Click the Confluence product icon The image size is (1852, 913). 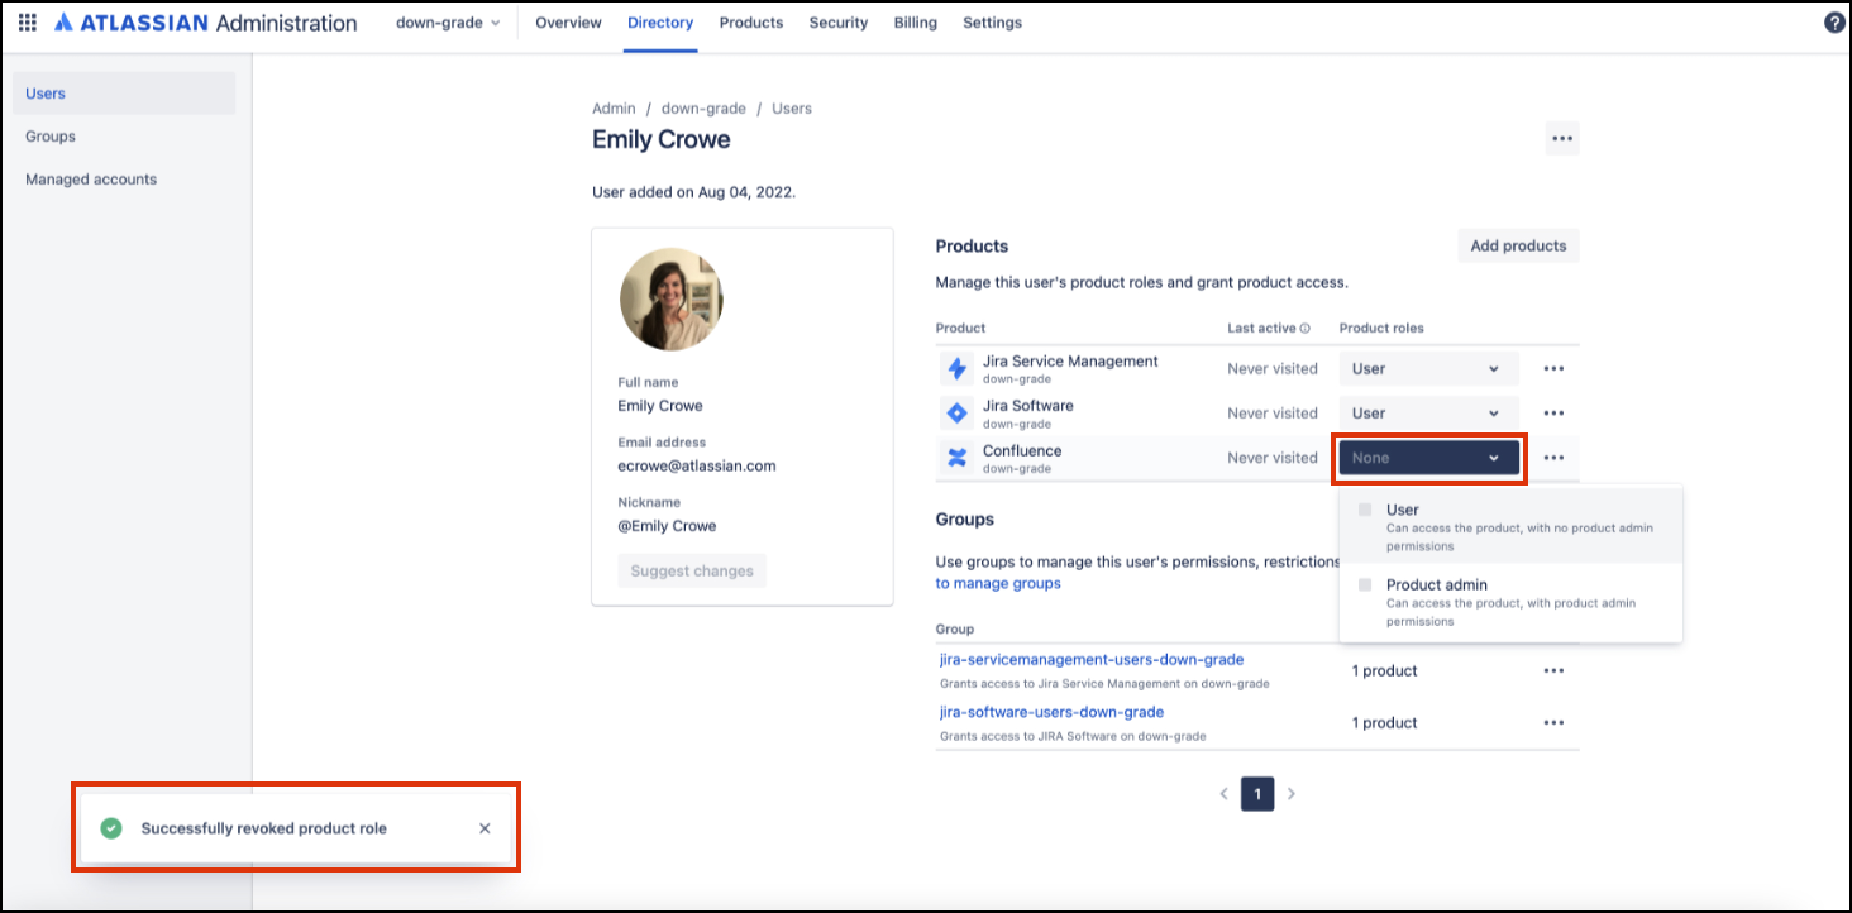957,458
